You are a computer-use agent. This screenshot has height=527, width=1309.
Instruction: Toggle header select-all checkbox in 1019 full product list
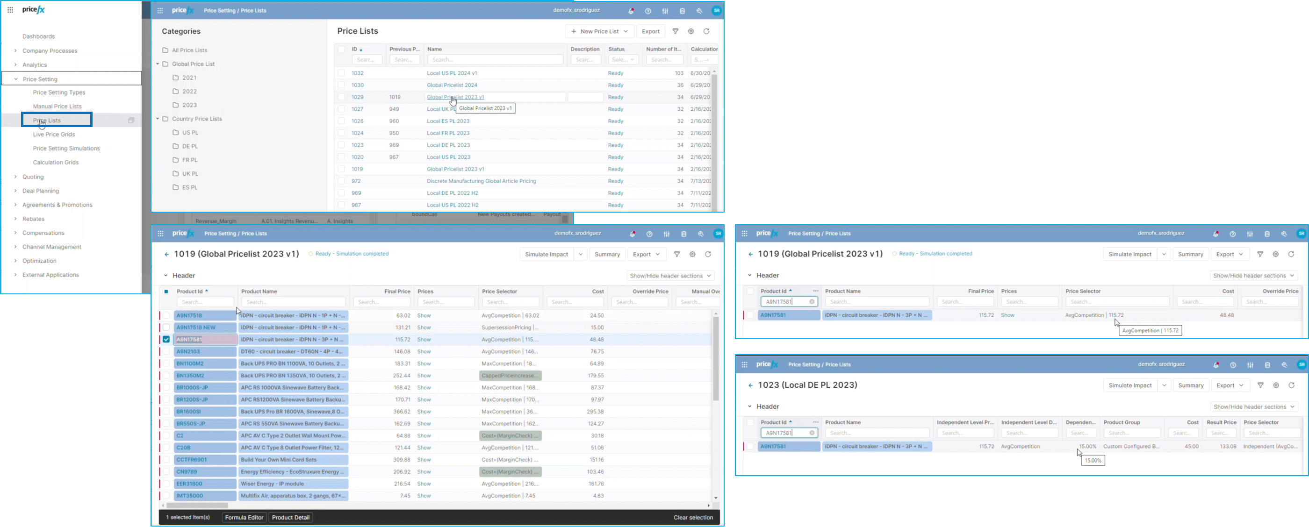[x=166, y=292]
